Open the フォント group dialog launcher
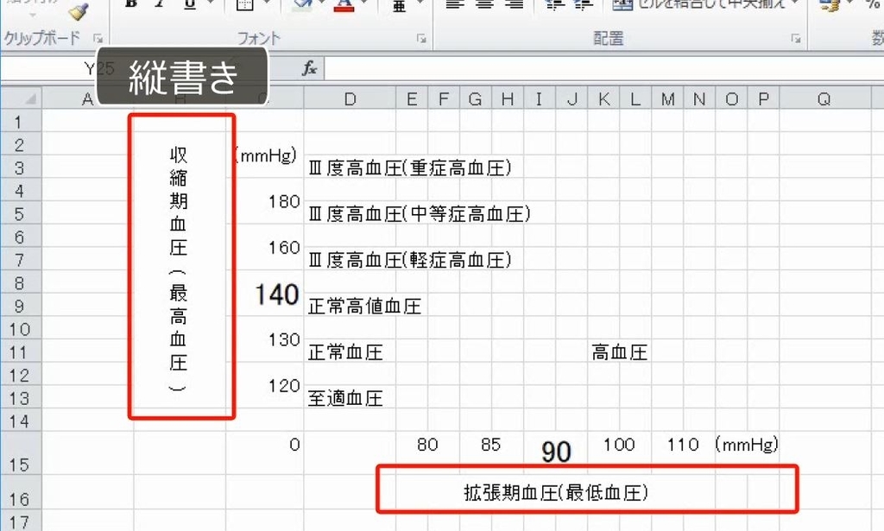Image resolution: width=884 pixels, height=531 pixels. pyautogui.click(x=421, y=38)
